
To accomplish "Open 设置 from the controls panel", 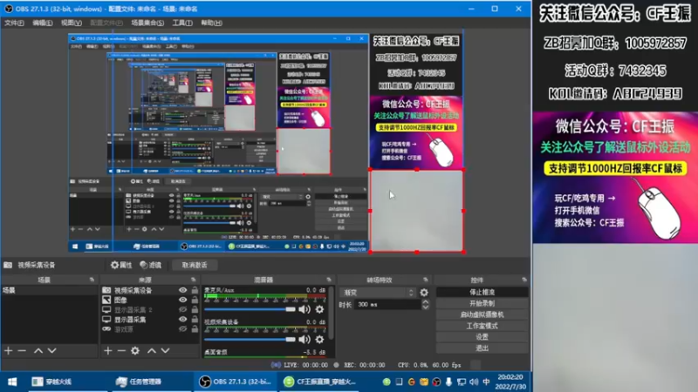I will [x=482, y=337].
